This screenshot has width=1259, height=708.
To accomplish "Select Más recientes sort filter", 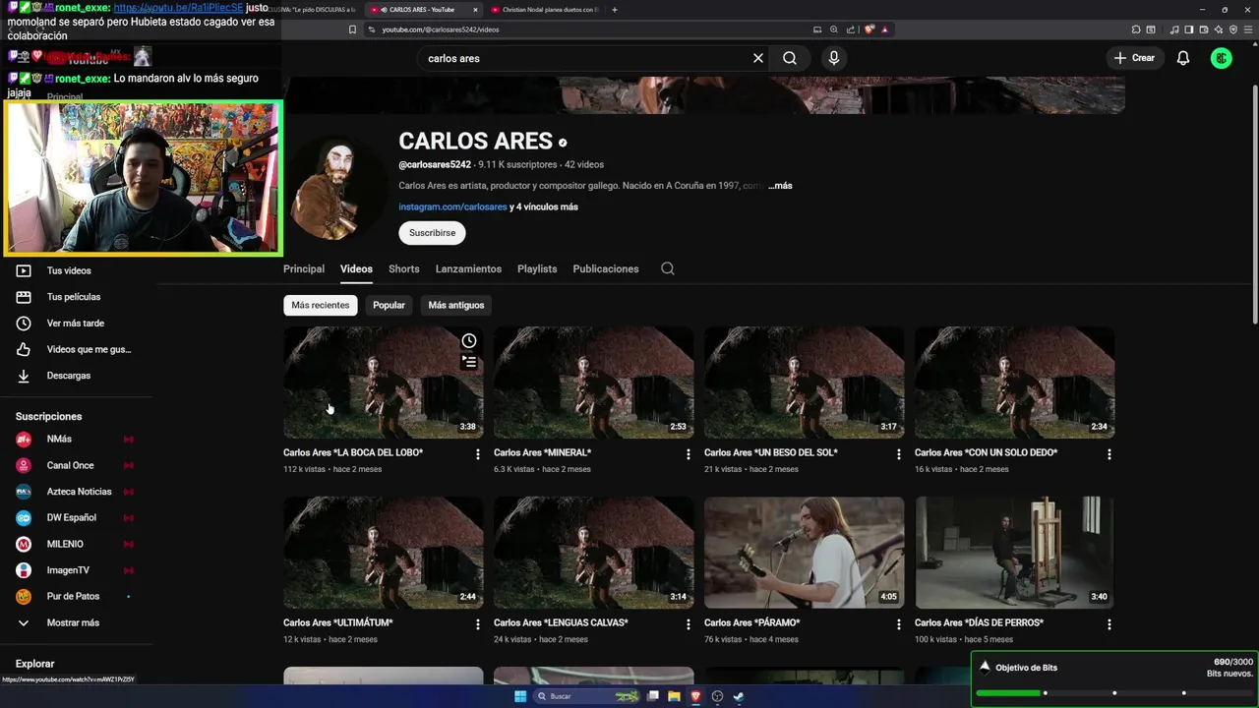I will tap(321, 305).
